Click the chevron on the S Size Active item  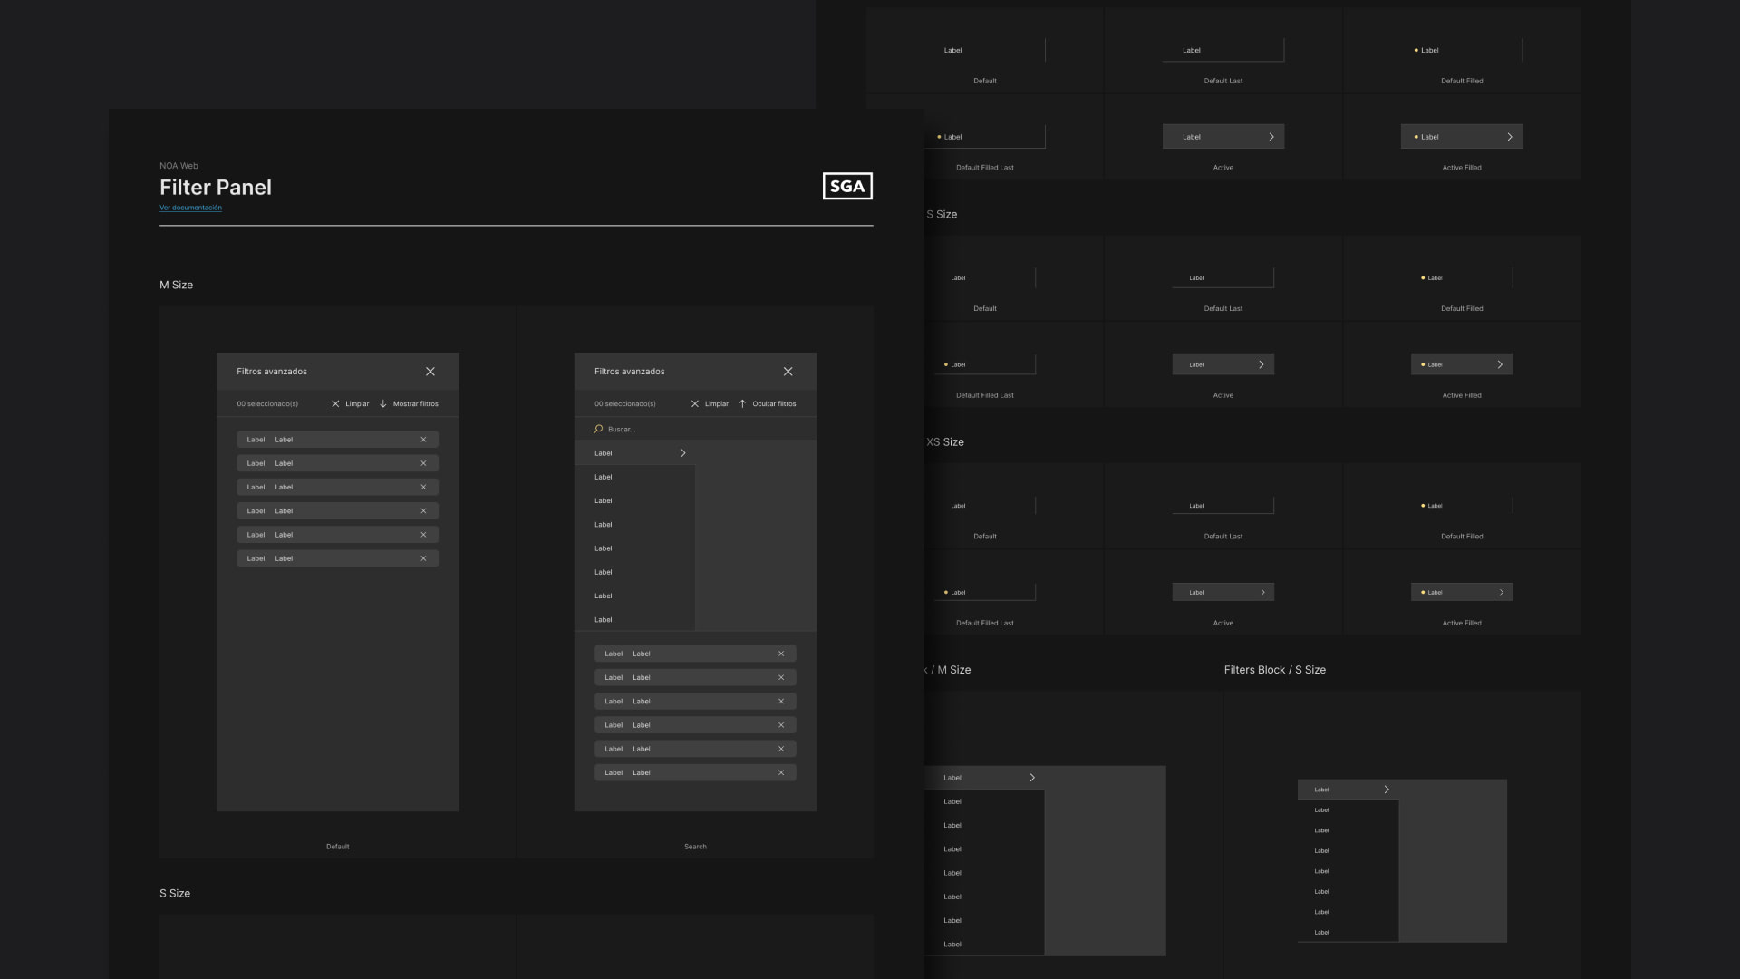pos(1261,364)
